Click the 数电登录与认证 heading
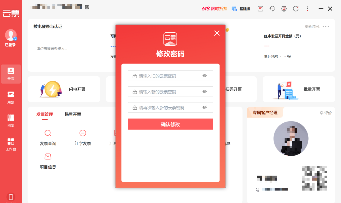The image size is (341, 203). click(48, 27)
